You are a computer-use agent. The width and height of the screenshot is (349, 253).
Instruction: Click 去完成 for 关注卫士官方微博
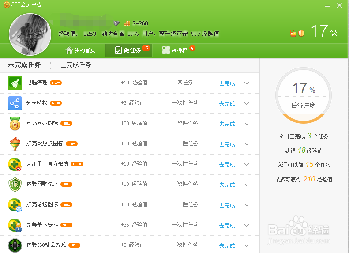pyautogui.click(x=227, y=165)
